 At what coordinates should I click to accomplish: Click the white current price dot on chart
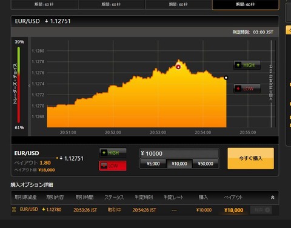[x=226, y=78]
